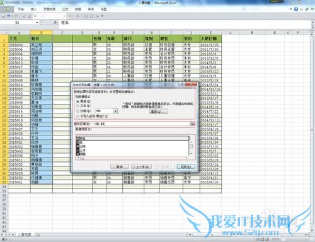315x242 pixels.
Task: Click last-sheet navigation arrow near sheet tab
Action: [x=13, y=234]
